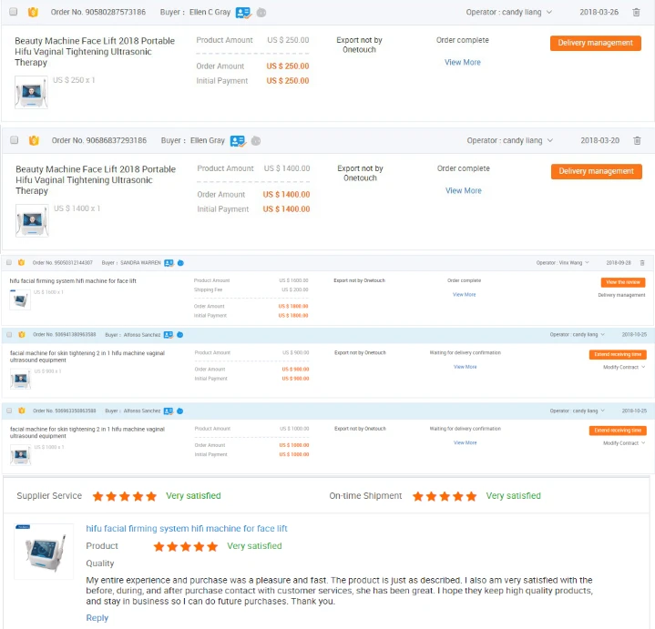Screen dimensions: 655x629
Task: Click the shield icon for order 90580287573186
Action: pos(33,12)
